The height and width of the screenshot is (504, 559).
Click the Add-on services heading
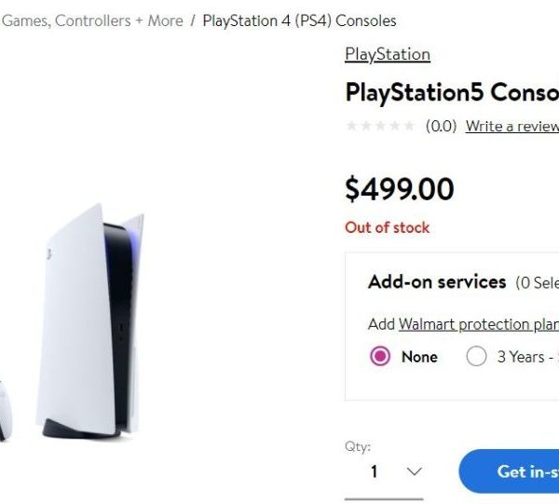[x=437, y=281]
